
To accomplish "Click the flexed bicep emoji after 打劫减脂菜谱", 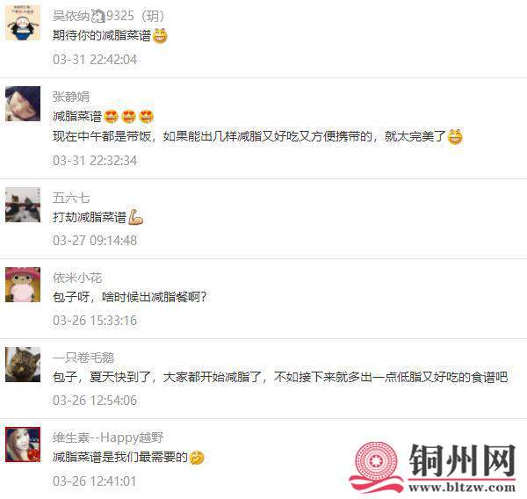I will pos(136,217).
